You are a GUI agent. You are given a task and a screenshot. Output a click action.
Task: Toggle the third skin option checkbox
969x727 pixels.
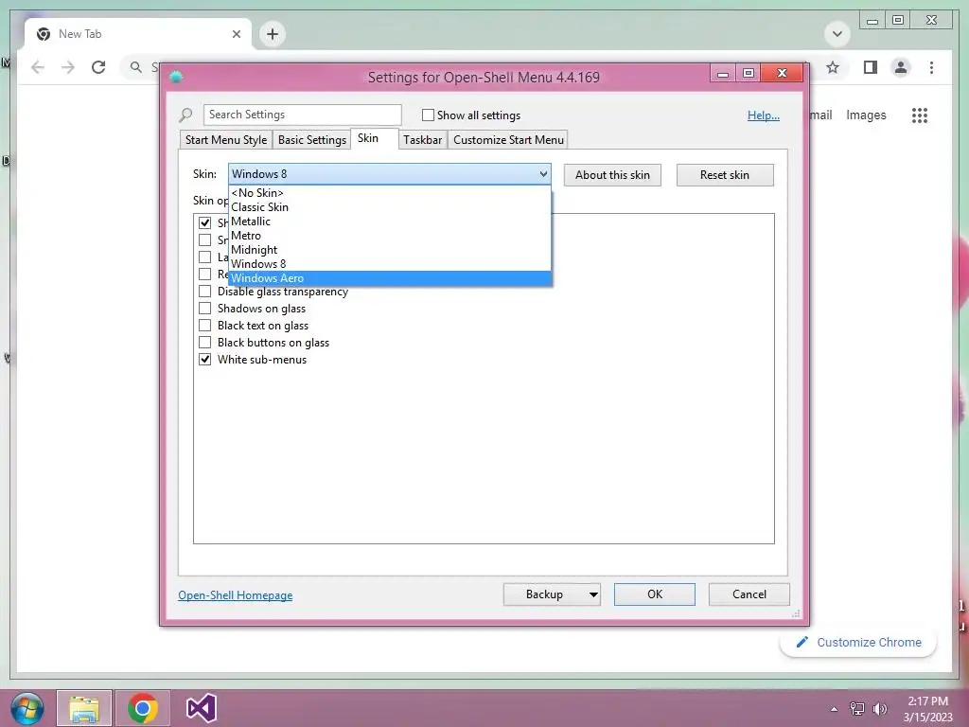204,257
